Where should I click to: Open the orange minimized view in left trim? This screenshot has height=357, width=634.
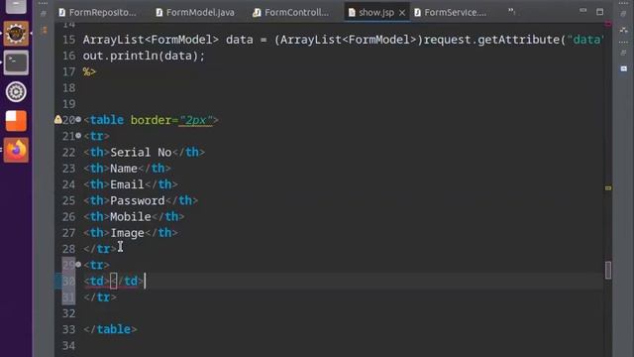coord(45,30)
